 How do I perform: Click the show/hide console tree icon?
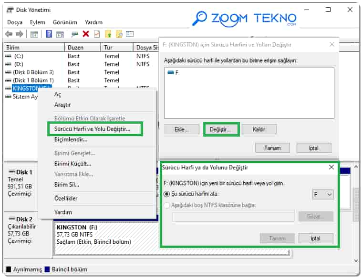click(x=34, y=34)
